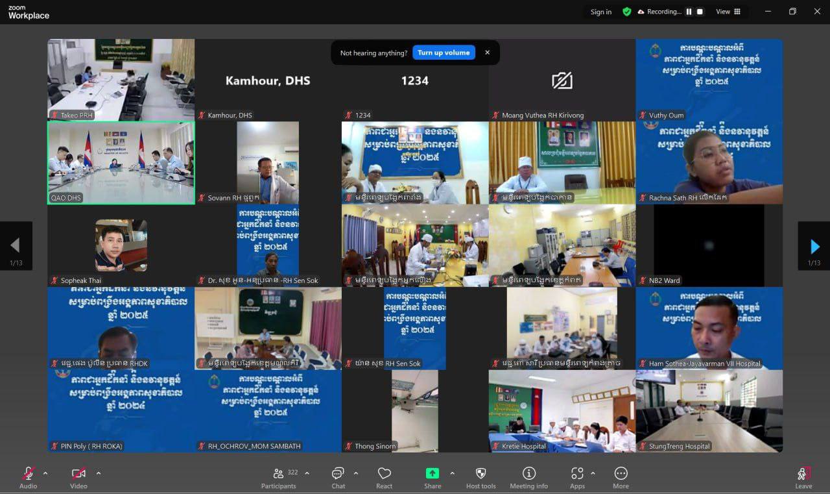830x494 pixels.
Task: Click muted mic icon beside Kamhour, DHS label
Action: [x=202, y=115]
